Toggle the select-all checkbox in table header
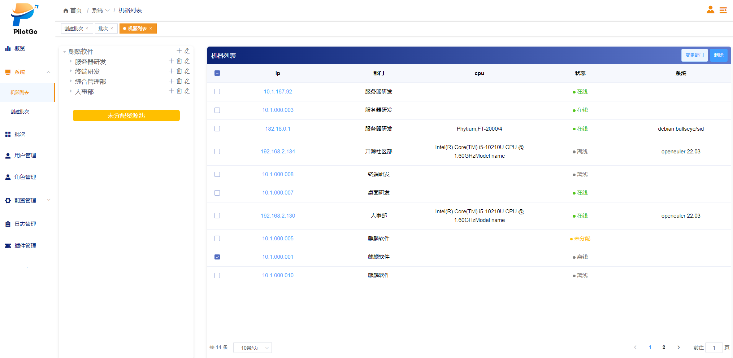This screenshot has height=358, width=733. point(217,73)
